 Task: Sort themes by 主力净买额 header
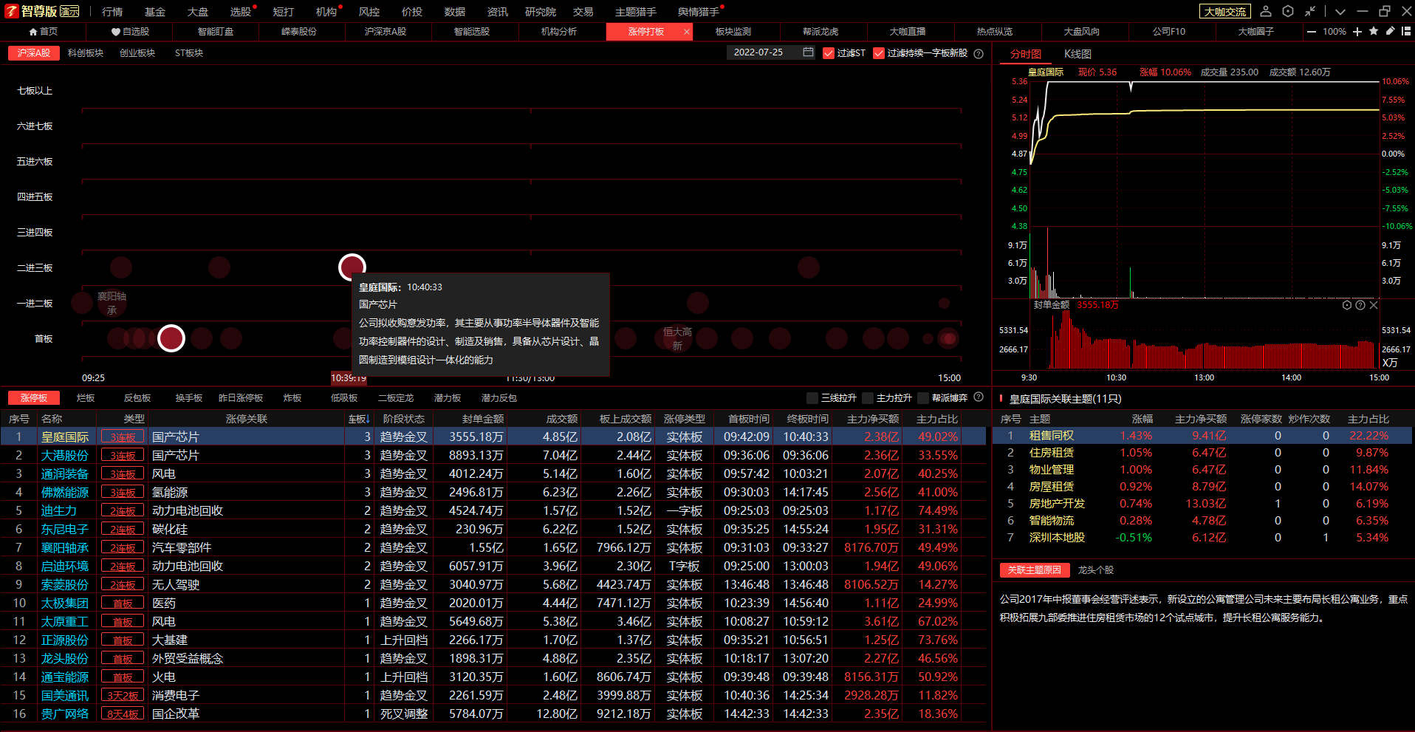click(x=1201, y=419)
